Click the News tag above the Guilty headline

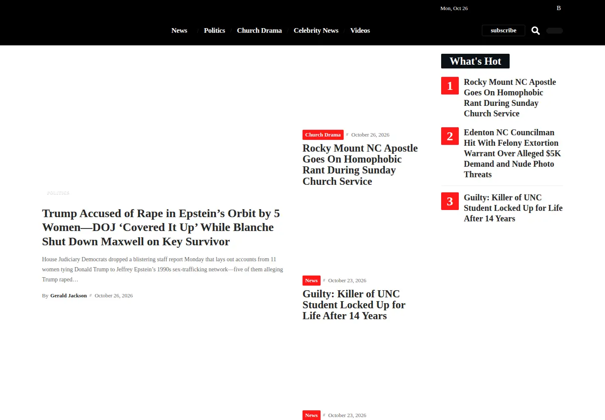[311, 281]
